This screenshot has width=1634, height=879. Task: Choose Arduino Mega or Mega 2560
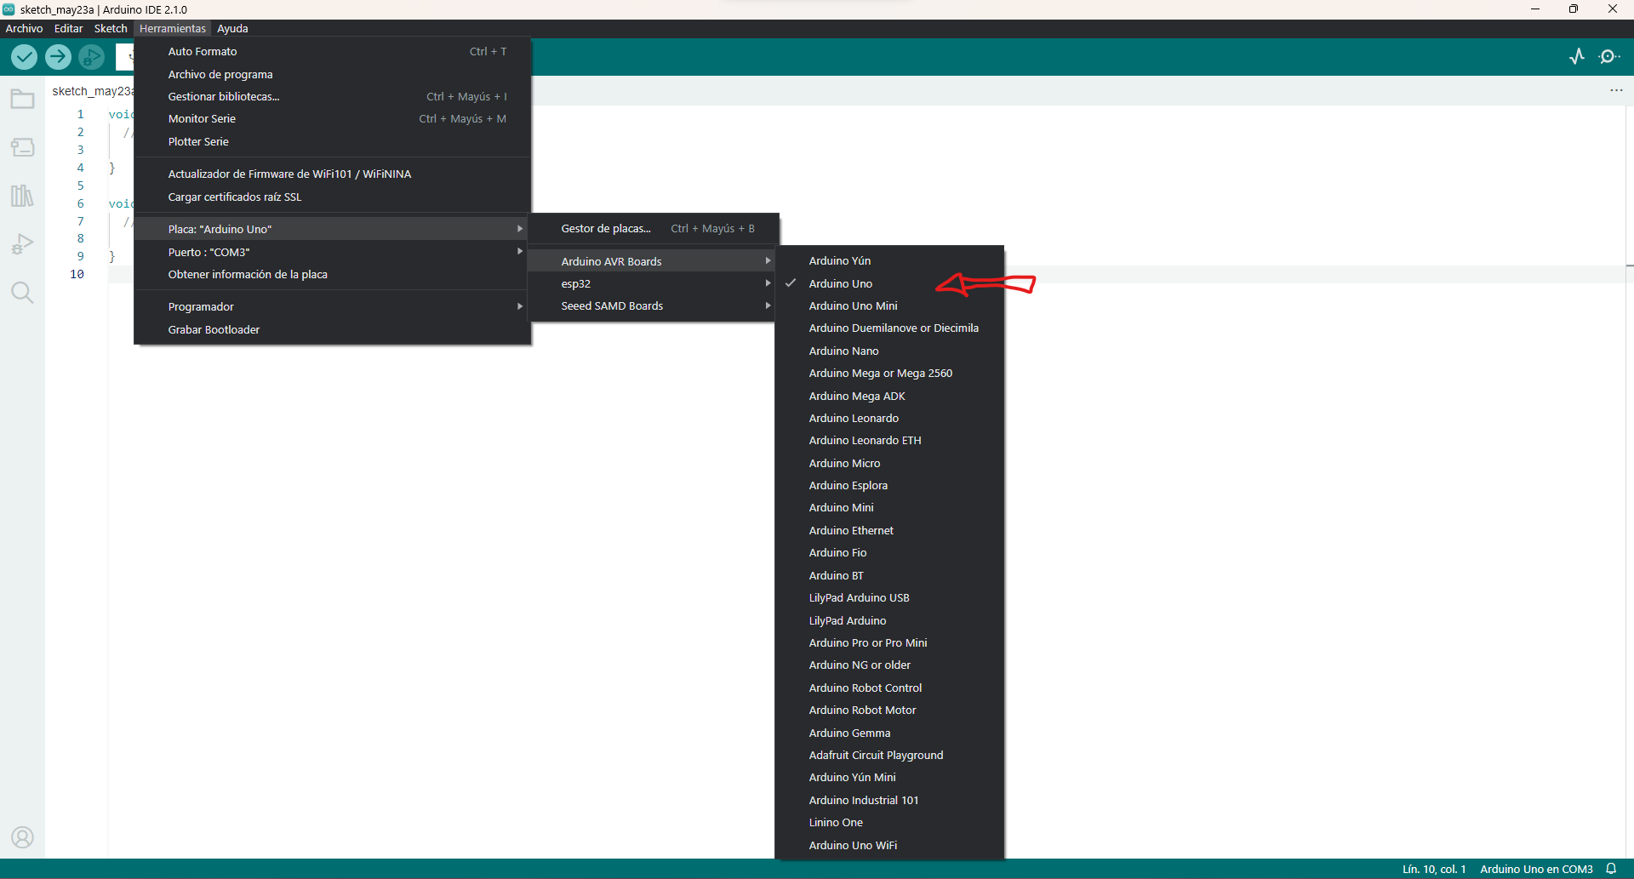point(889,373)
